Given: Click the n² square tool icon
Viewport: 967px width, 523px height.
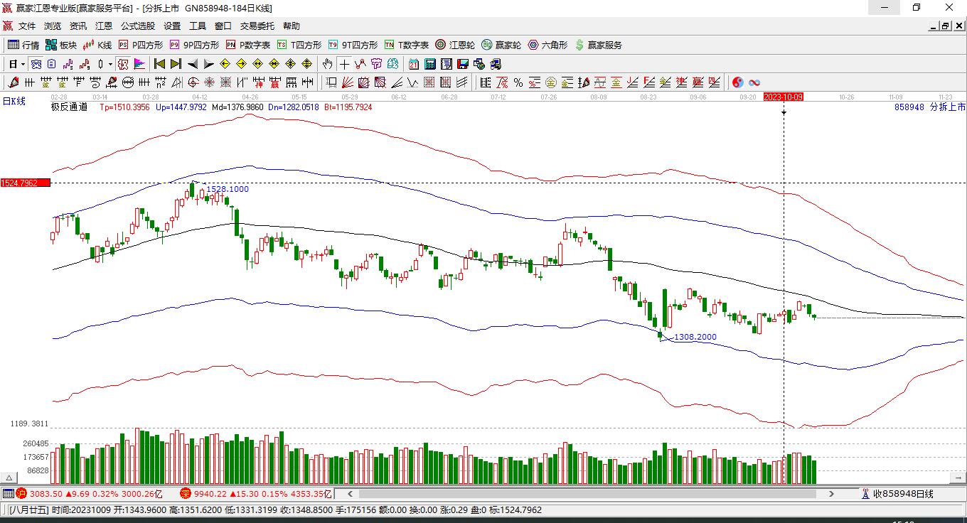Looking at the screenshot, I should [161, 82].
